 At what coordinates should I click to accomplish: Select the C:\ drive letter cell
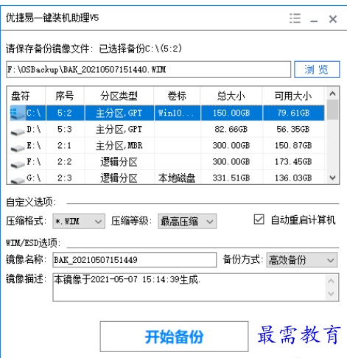(34, 113)
